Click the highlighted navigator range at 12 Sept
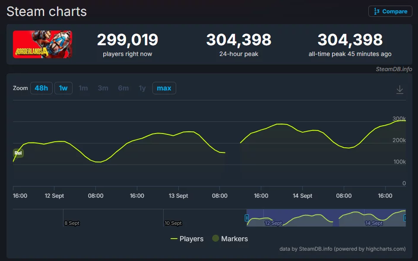The height and width of the screenshot is (261, 418). coord(273,223)
